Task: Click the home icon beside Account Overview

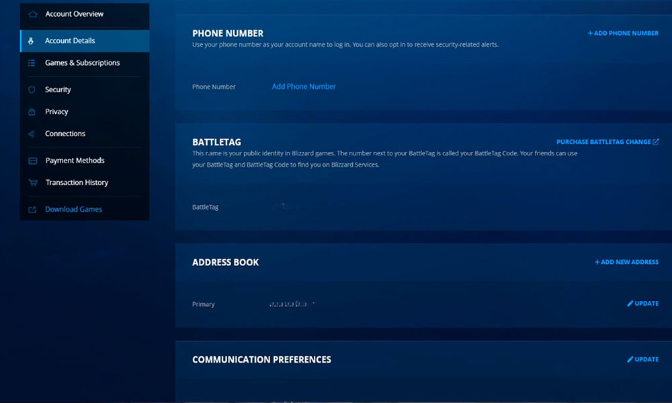Action: (32, 14)
